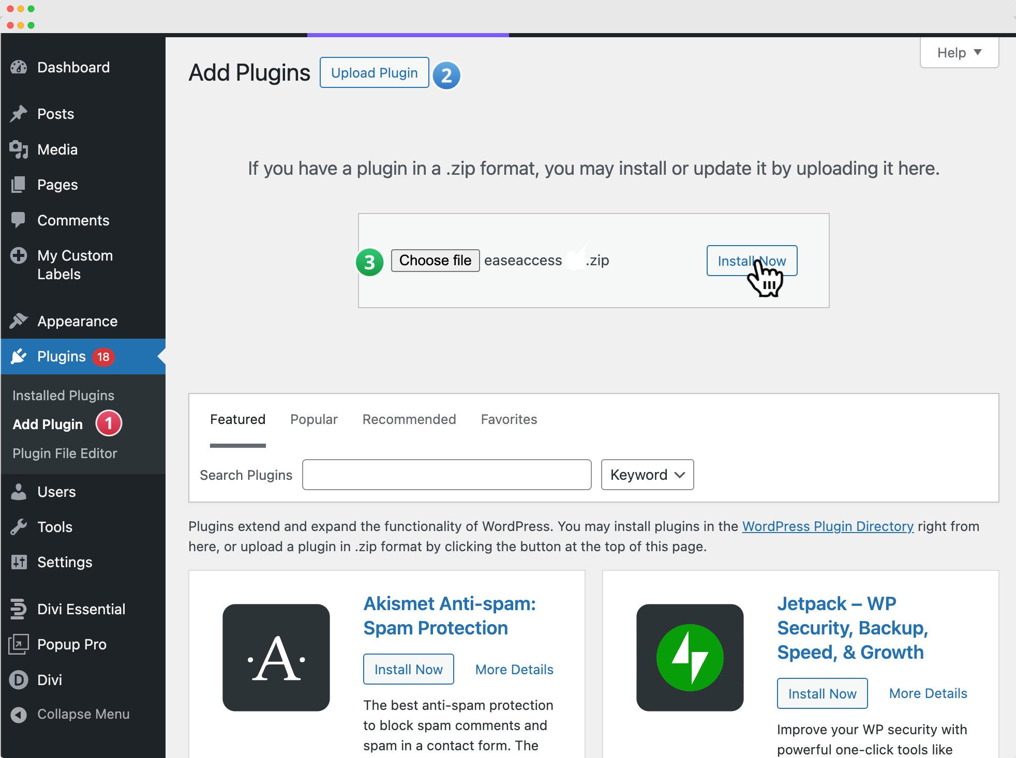Click the Akismet plugin thumbnail

coord(276,657)
